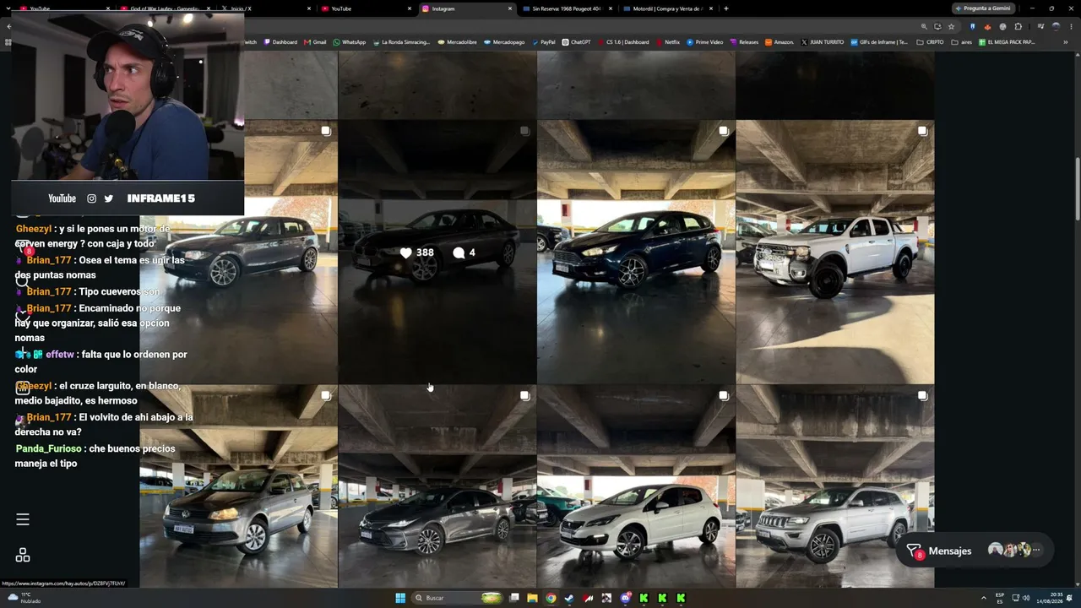Open the Amazon bookmark
The height and width of the screenshot is (608, 1081).
[x=780, y=42]
